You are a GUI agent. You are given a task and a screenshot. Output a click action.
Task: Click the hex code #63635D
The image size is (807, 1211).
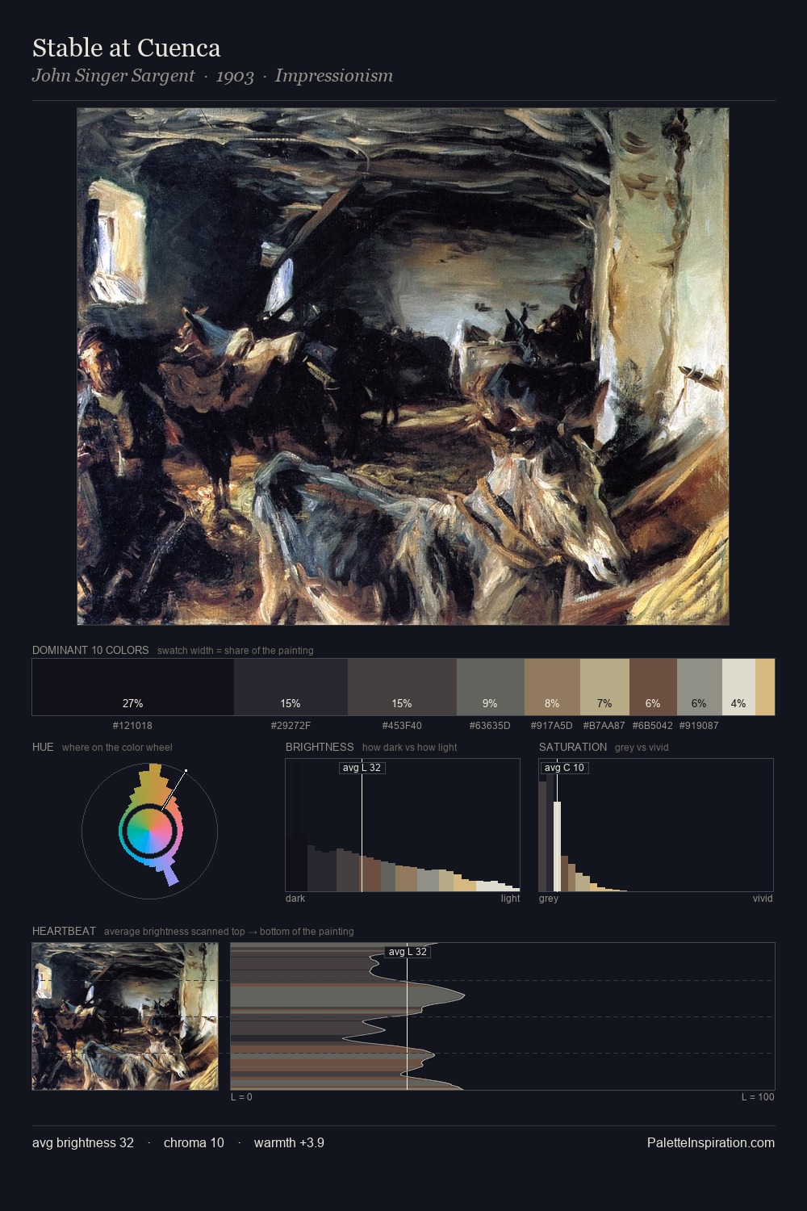click(490, 725)
